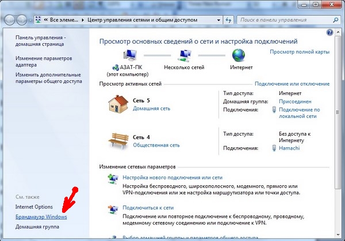Click the Интернет globe icon
This screenshot has width=345, height=241.
[239, 55]
